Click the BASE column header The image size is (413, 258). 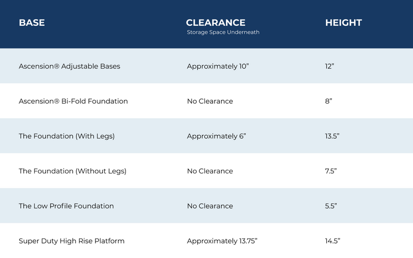click(x=31, y=23)
